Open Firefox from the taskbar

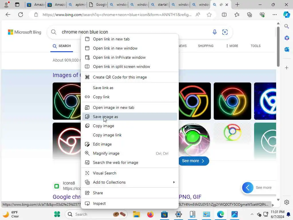[150, 214]
